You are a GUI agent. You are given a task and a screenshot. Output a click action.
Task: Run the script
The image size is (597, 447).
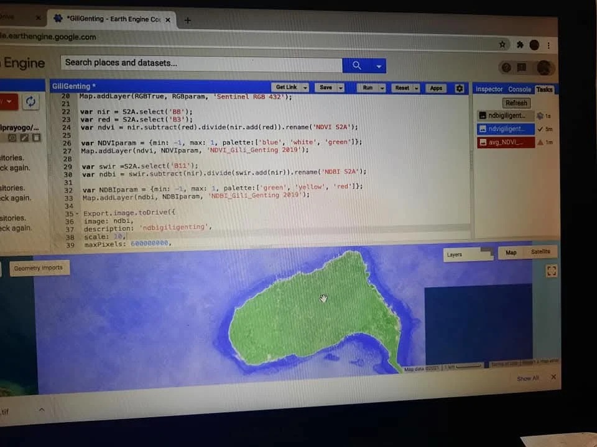click(x=368, y=88)
